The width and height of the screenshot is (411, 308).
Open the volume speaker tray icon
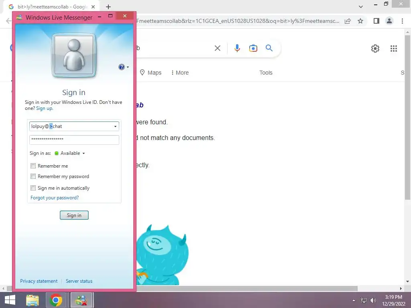click(x=373, y=300)
